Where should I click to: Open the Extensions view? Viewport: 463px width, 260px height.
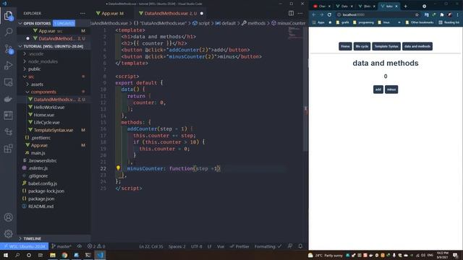(x=8, y=148)
